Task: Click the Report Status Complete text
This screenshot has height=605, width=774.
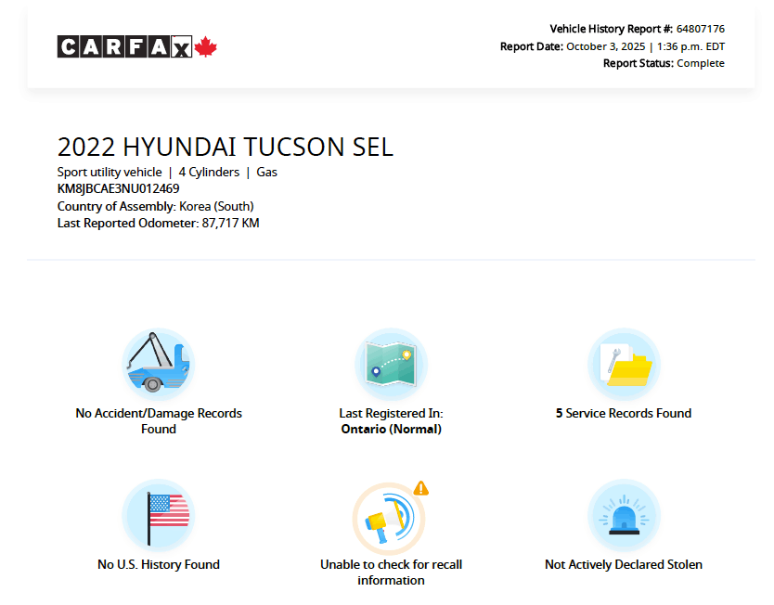Action: click(701, 63)
